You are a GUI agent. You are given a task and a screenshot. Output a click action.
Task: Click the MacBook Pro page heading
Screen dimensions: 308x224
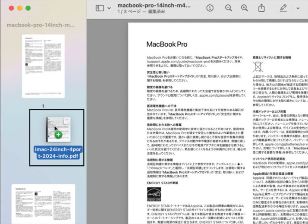point(167,44)
